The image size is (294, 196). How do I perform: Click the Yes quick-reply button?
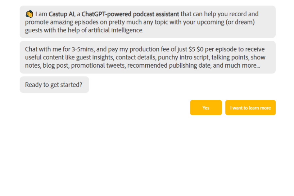(x=206, y=107)
